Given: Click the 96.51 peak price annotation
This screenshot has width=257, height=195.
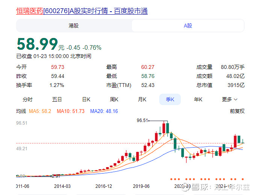Looking at the screenshot, I should pos(142,120).
